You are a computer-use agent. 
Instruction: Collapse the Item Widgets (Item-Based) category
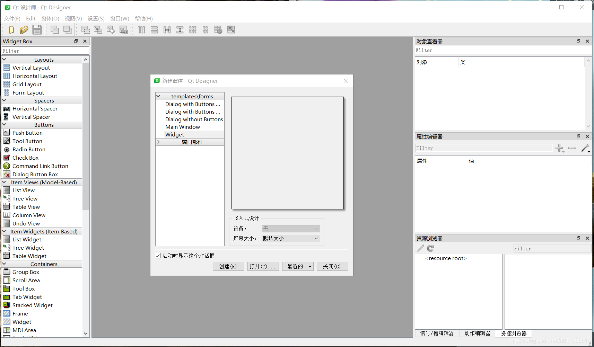pos(4,231)
